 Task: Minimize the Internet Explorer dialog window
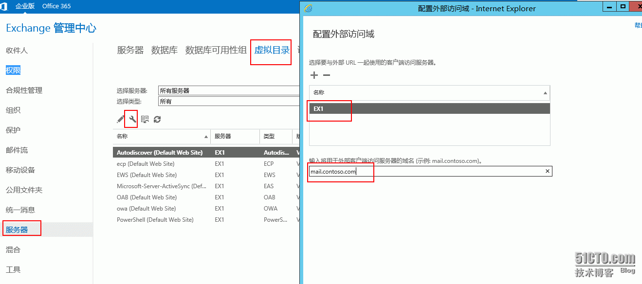609,6
